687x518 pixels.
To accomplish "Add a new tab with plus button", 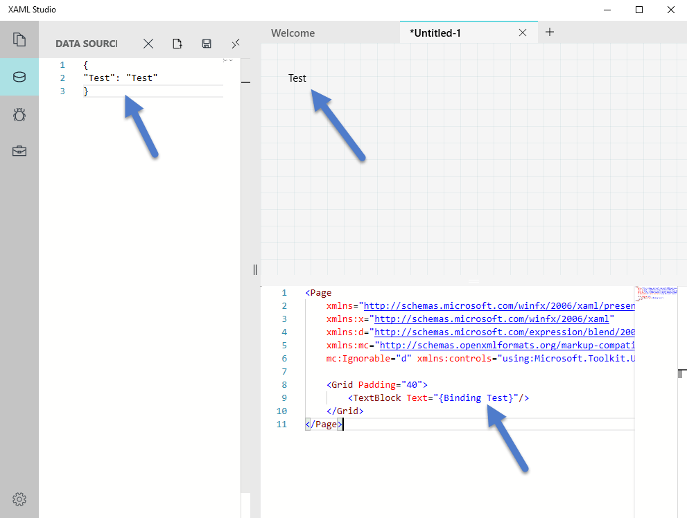I will coord(550,32).
